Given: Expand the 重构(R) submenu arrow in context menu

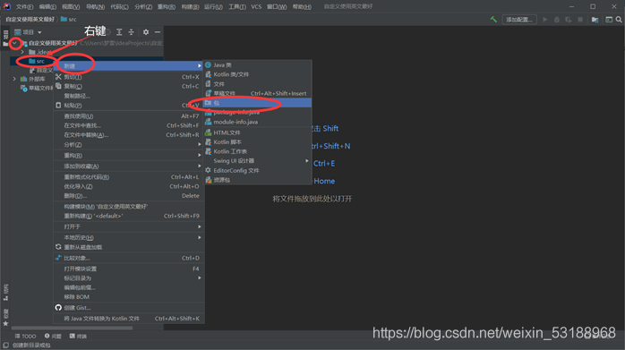Looking at the screenshot, I should 200,155.
